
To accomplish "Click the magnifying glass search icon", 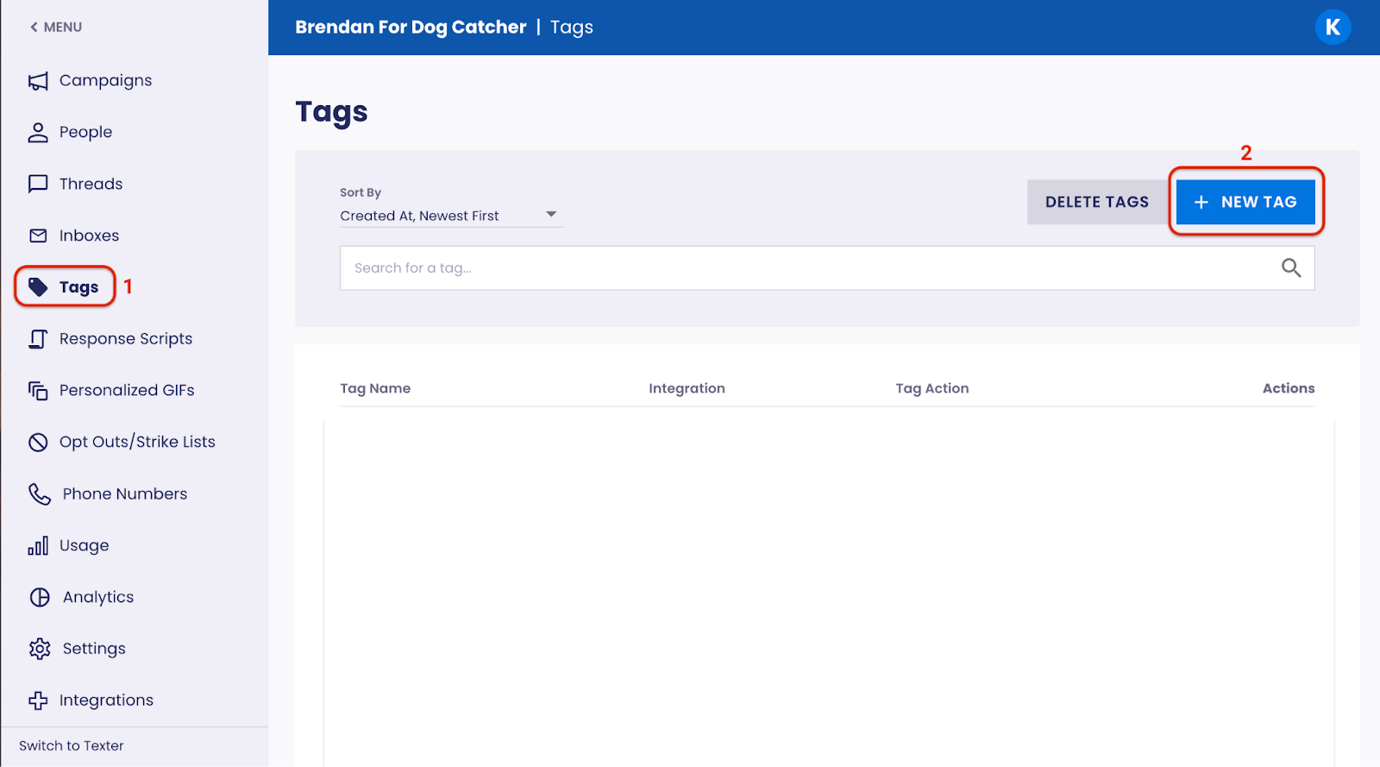I will pyautogui.click(x=1291, y=268).
